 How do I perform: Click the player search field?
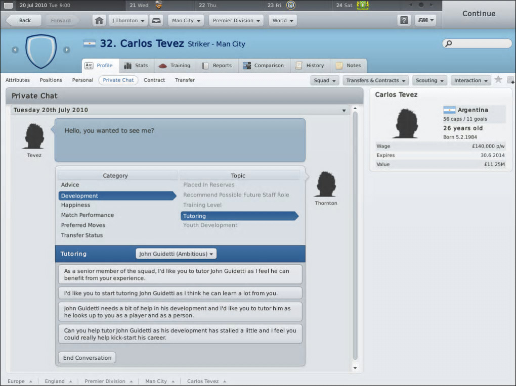tap(477, 43)
